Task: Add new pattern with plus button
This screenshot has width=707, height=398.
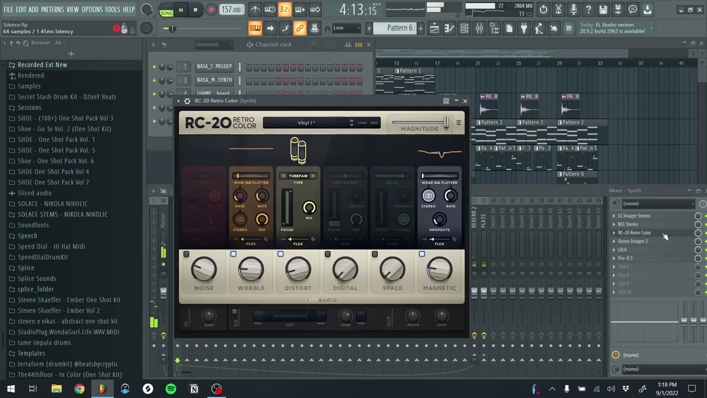Action: coord(420,28)
